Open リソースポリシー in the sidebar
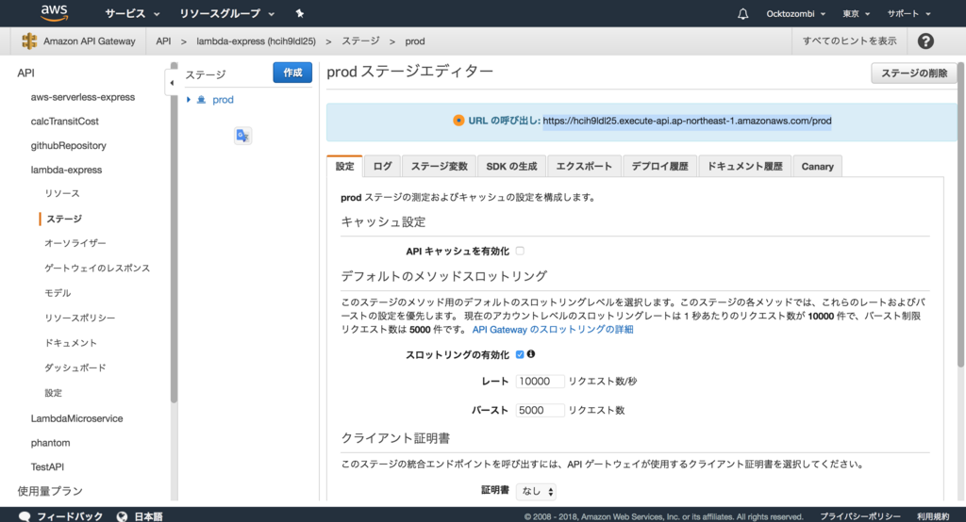The height and width of the screenshot is (522, 966). 79,318
